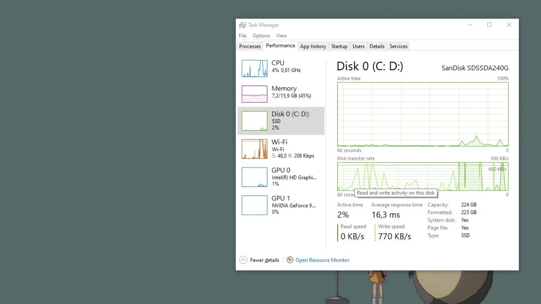541x304 pixels.
Task: Click the Fewer details text label
Action: click(265, 260)
